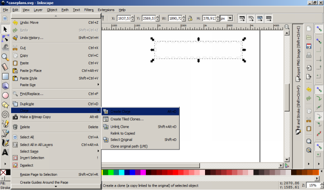Select the Zoom tool in toolbox
The width and height of the screenshot is (324, 190).
[5, 57]
